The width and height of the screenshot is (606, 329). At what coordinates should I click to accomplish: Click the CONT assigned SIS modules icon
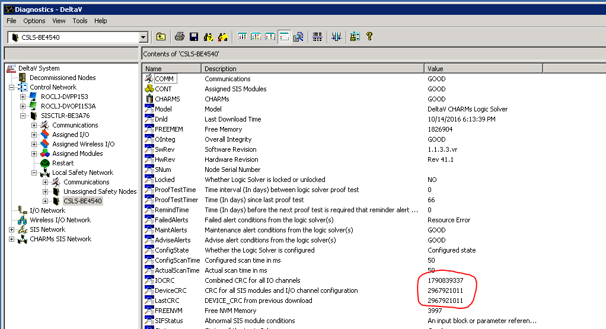point(149,89)
